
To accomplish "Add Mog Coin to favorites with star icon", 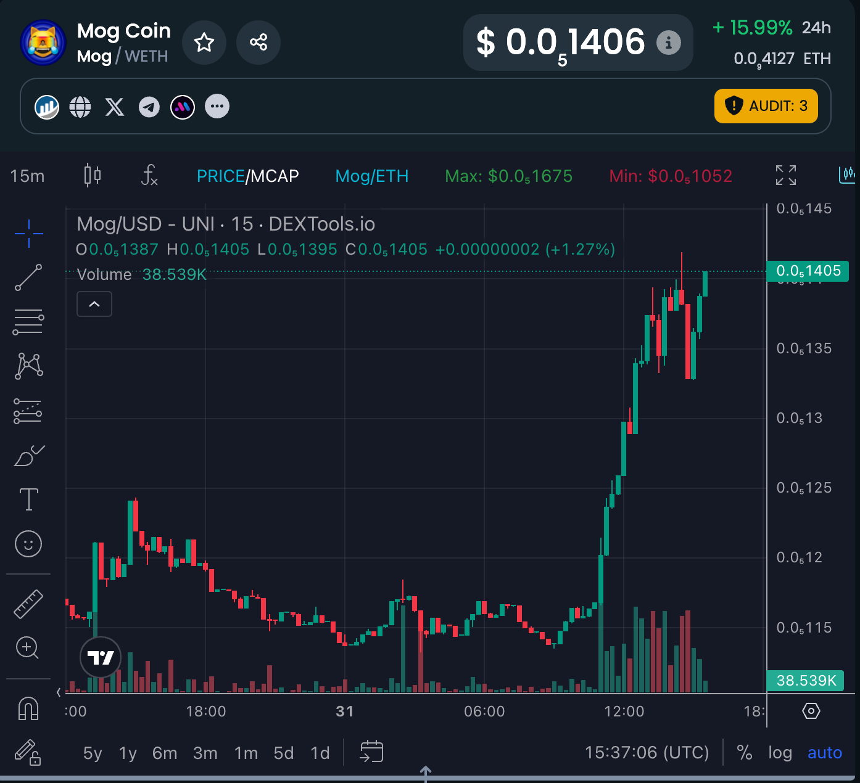I will click(204, 43).
